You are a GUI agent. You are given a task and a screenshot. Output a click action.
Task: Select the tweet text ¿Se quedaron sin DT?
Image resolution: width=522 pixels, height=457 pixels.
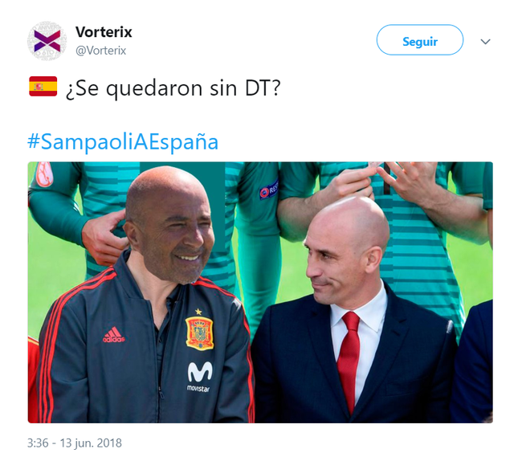tap(173, 88)
